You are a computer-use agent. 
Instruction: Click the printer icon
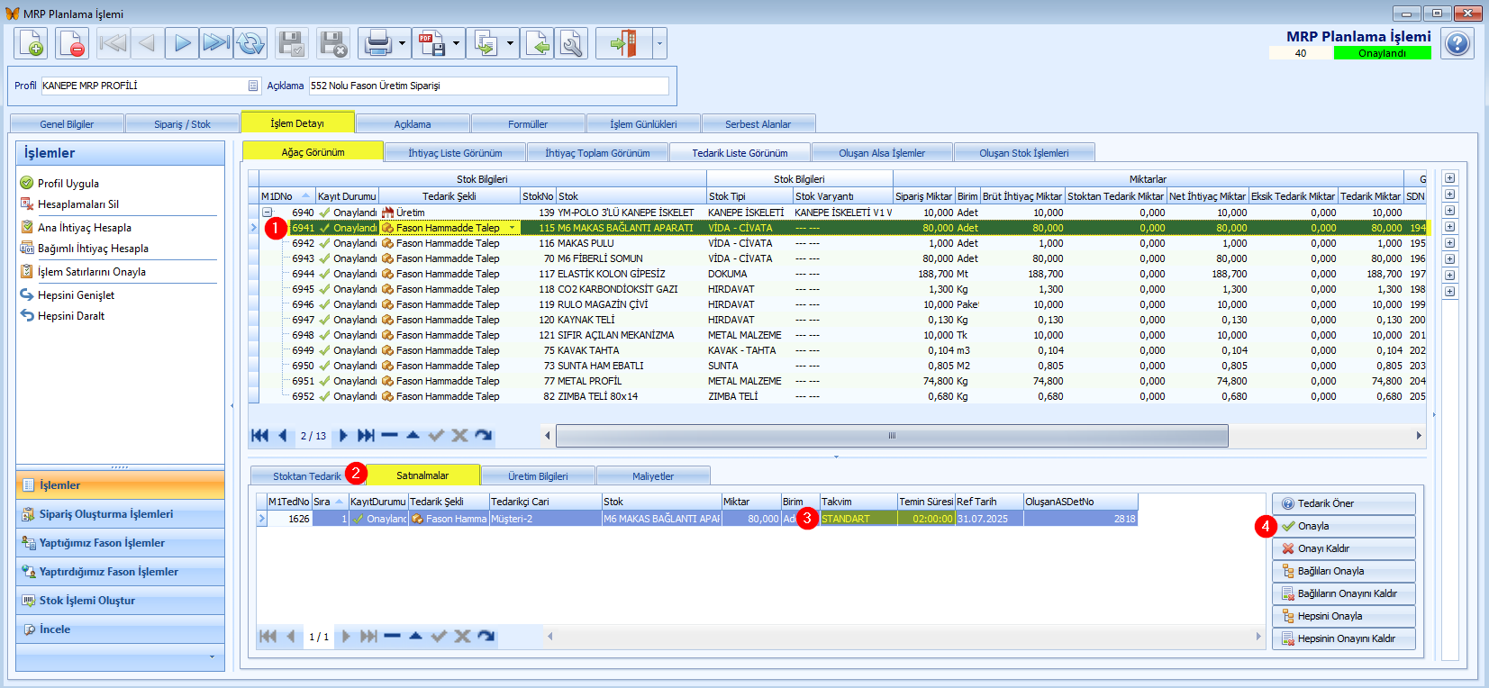coord(378,43)
